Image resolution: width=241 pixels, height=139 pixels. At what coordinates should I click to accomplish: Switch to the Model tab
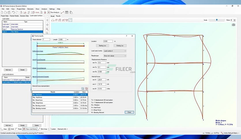tap(52, 16)
